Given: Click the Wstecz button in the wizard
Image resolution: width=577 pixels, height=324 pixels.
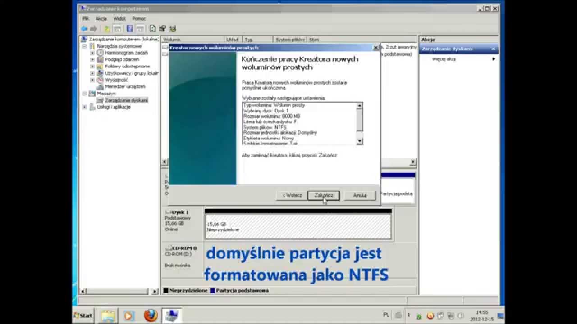Looking at the screenshot, I should (292, 195).
